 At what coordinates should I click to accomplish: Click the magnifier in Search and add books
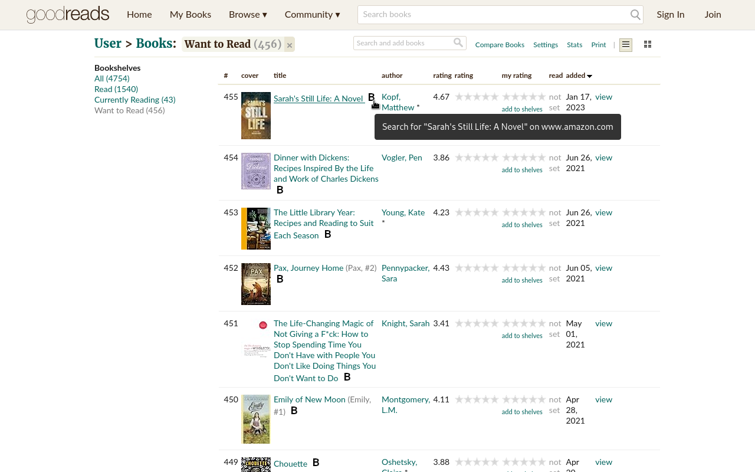pos(458,42)
